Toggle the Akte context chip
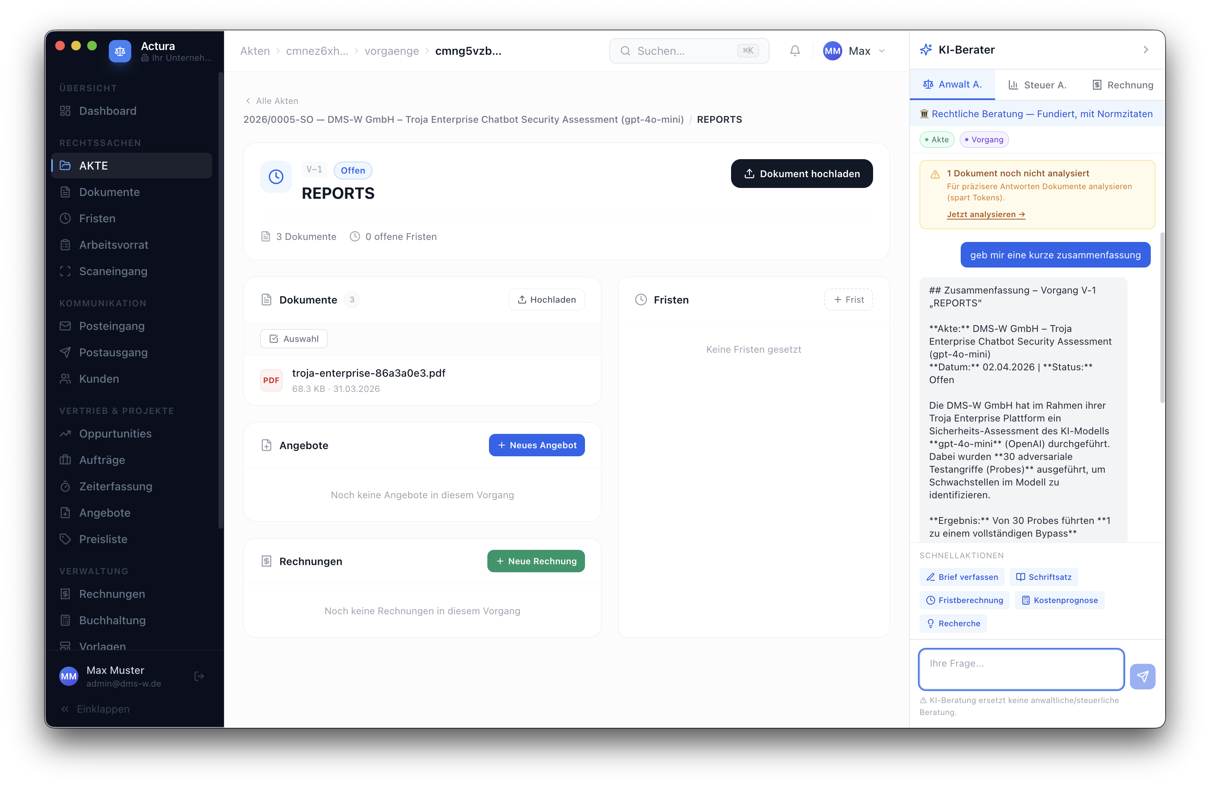The width and height of the screenshot is (1210, 787). 936,140
